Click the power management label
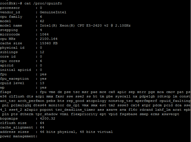 [x=19, y=136]
